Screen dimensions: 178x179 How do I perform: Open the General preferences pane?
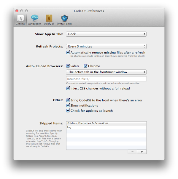click(20, 20)
